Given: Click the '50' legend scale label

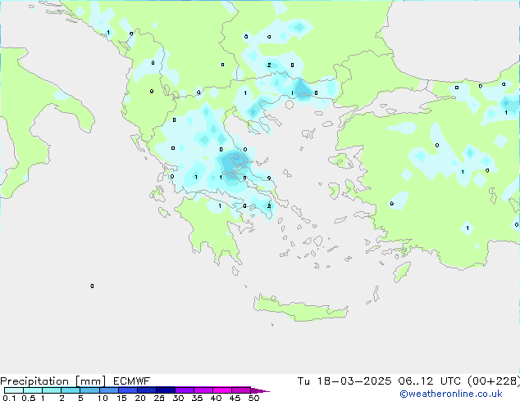Looking at the screenshot, I should point(253,398).
